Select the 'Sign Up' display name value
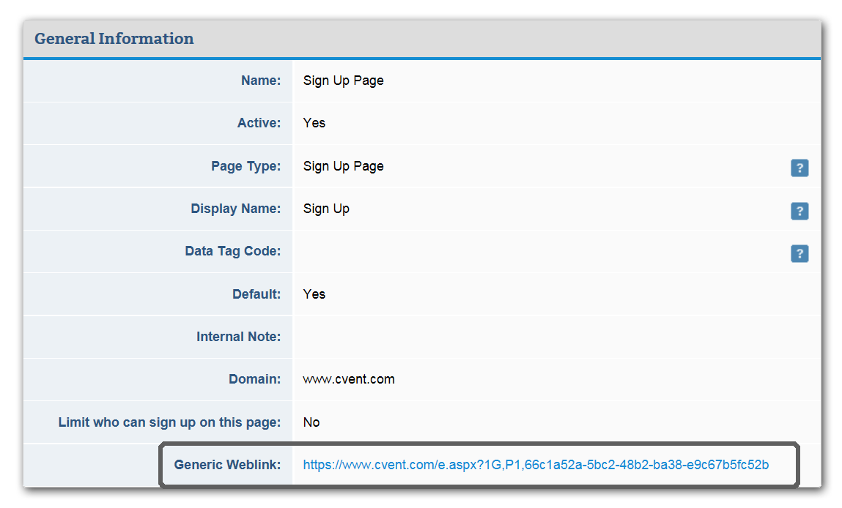 pos(326,209)
